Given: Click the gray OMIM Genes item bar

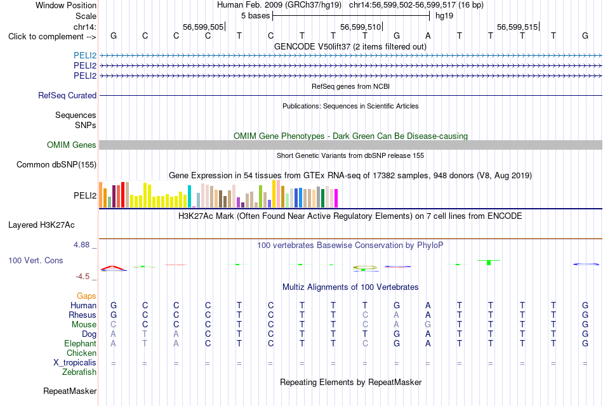Looking at the screenshot, I should 350,145.
